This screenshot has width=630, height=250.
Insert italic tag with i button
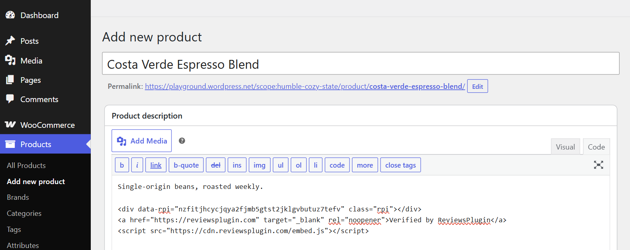(137, 165)
